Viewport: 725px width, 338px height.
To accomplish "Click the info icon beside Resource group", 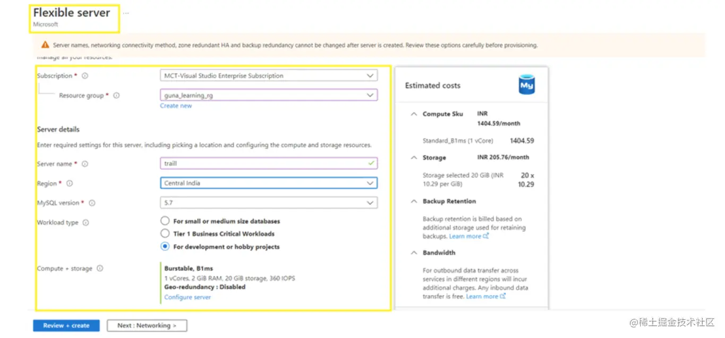I will 117,96.
